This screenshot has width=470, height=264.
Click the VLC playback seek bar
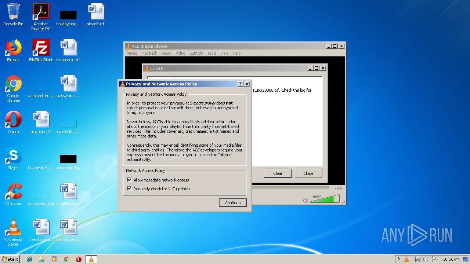click(290, 188)
